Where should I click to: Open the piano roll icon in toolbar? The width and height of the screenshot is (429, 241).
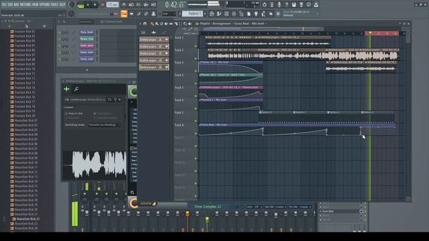pyautogui.click(x=219, y=13)
